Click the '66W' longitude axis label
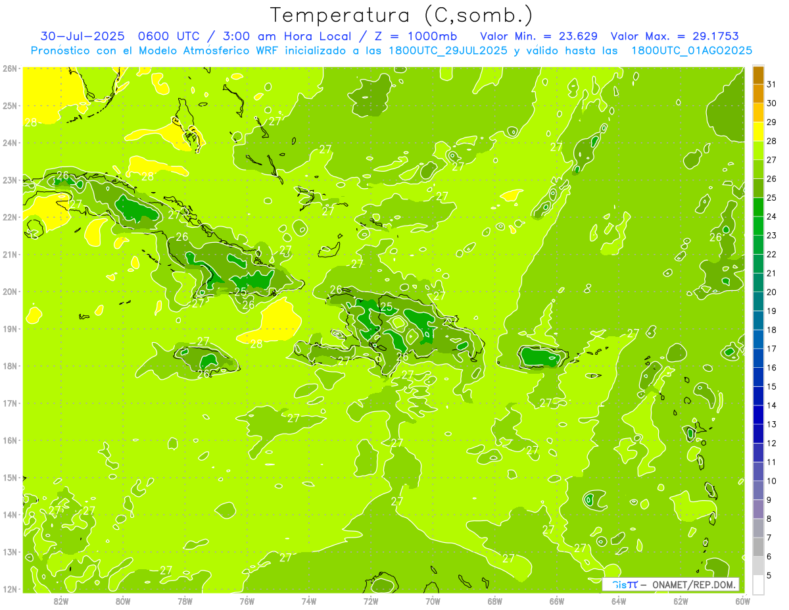 point(557,601)
